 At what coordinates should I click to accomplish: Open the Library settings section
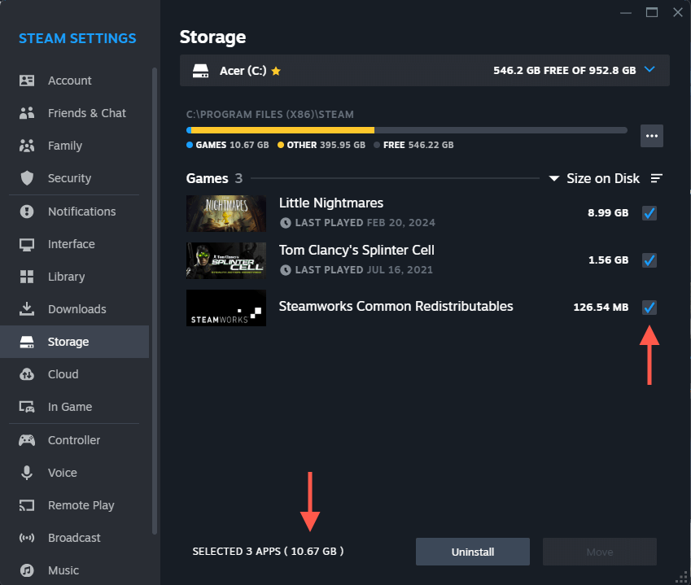point(27,276)
